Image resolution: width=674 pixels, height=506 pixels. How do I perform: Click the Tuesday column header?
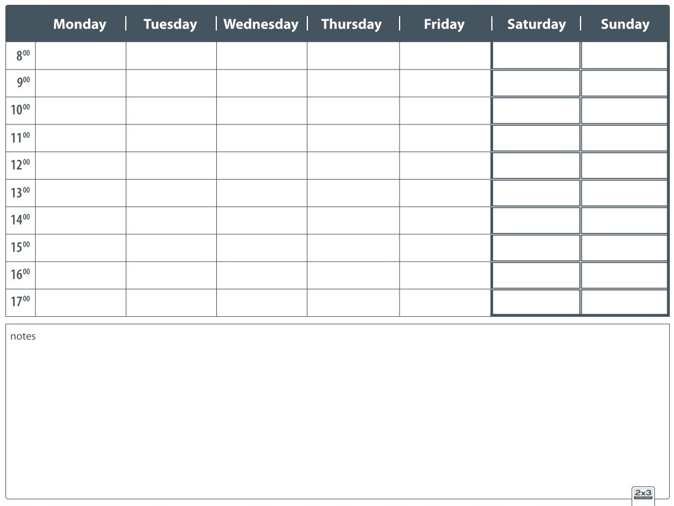[170, 24]
